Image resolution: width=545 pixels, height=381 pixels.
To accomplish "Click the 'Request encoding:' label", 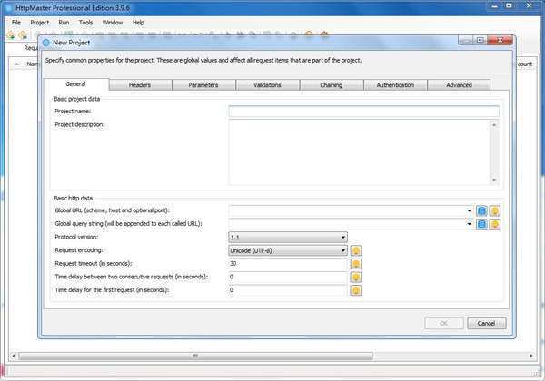I will [79, 250].
